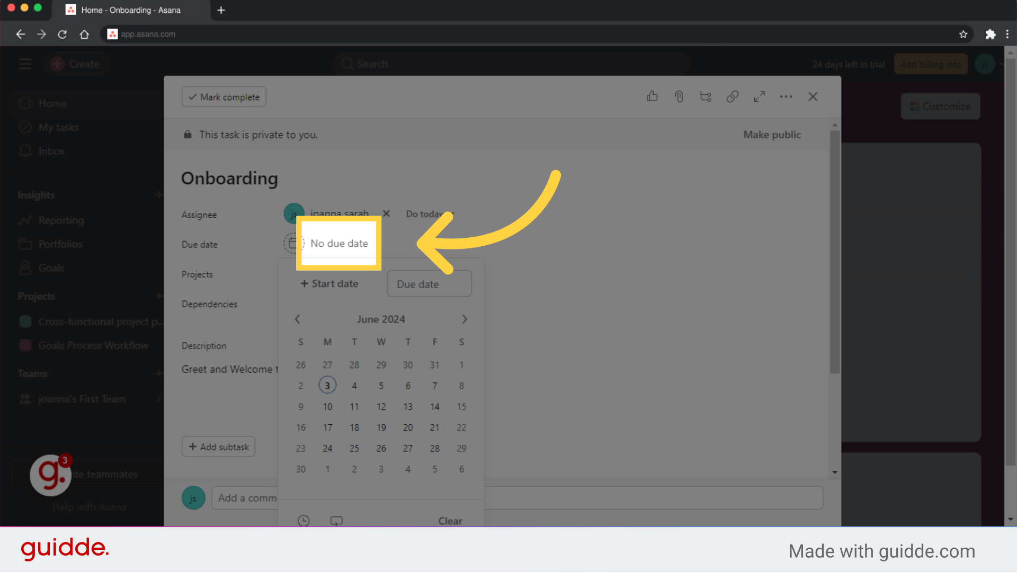Clear the selected dates
This screenshot has width=1017, height=572.
point(450,521)
